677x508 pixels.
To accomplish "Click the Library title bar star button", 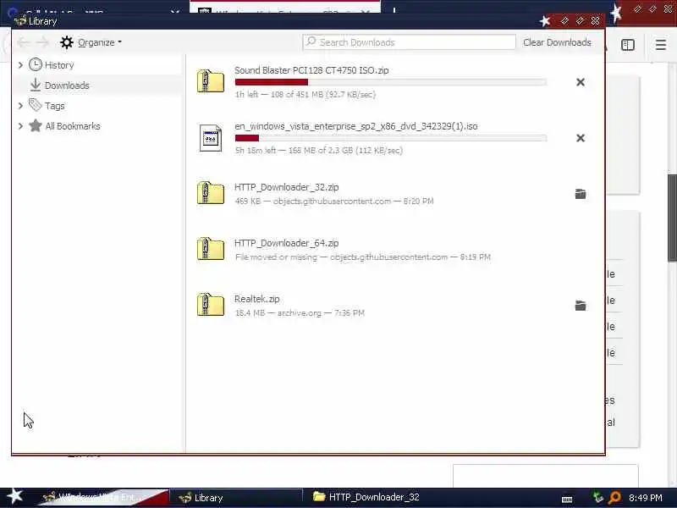I will click(x=545, y=20).
